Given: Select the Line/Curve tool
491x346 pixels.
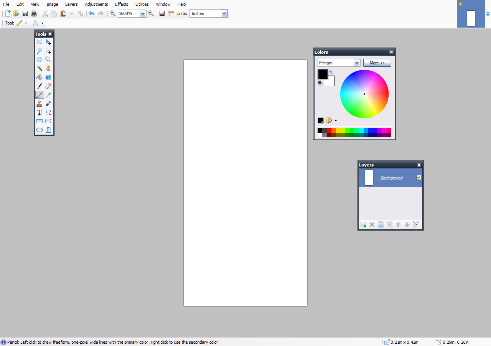Looking at the screenshot, I should pyautogui.click(x=48, y=112).
